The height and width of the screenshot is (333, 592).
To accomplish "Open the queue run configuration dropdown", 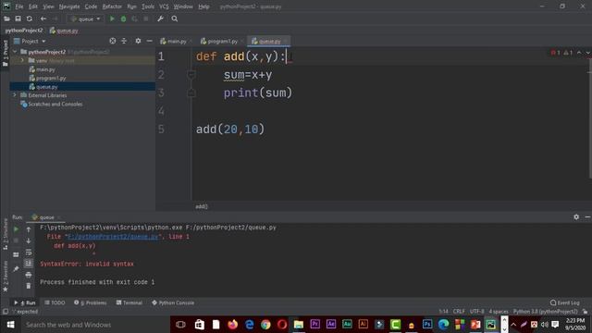I will [x=85, y=18].
